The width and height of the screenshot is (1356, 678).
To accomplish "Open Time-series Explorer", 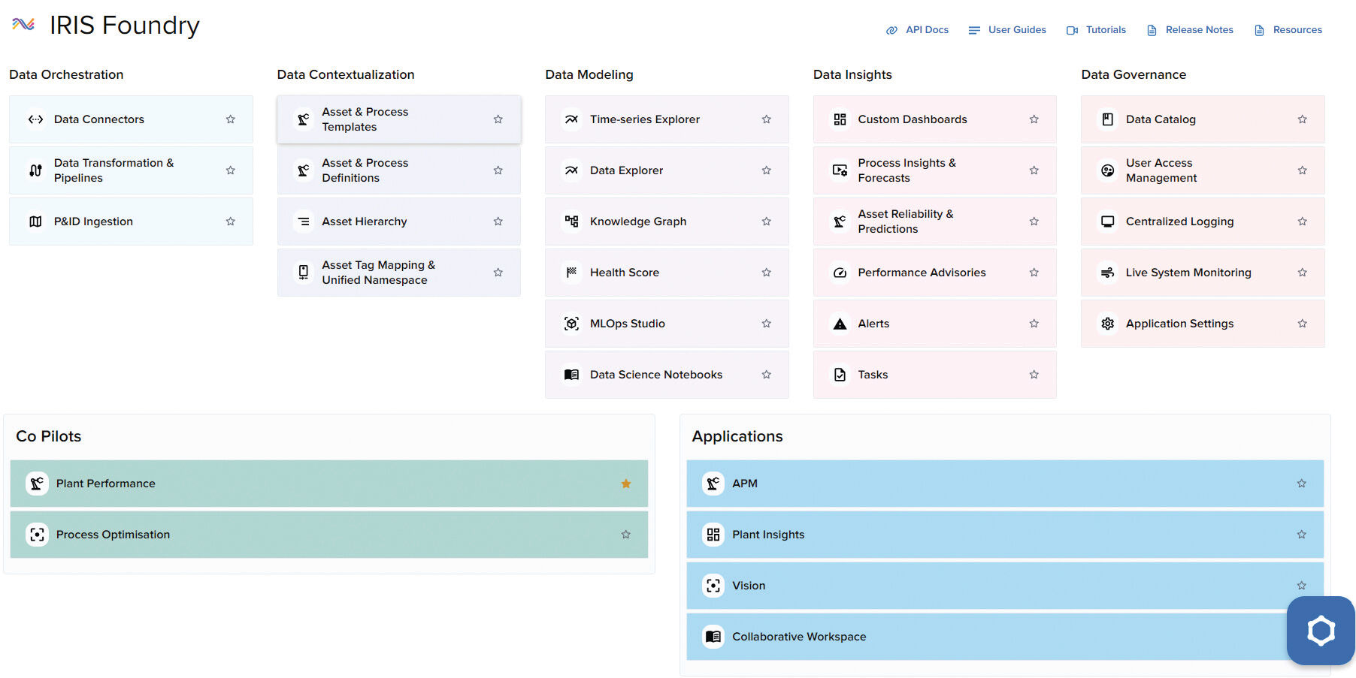I will 644,119.
